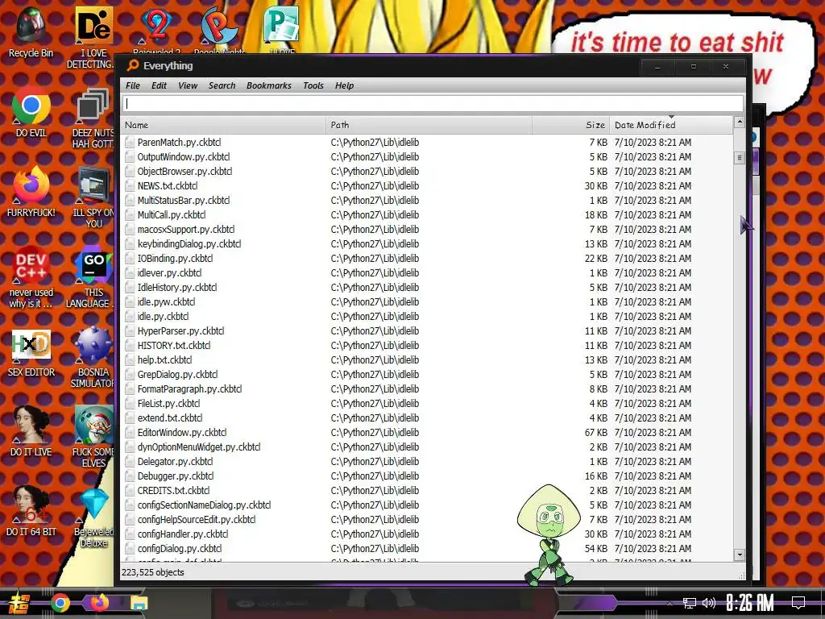Expand hidden tray icons chevron
The width and height of the screenshot is (825, 619).
(670, 603)
